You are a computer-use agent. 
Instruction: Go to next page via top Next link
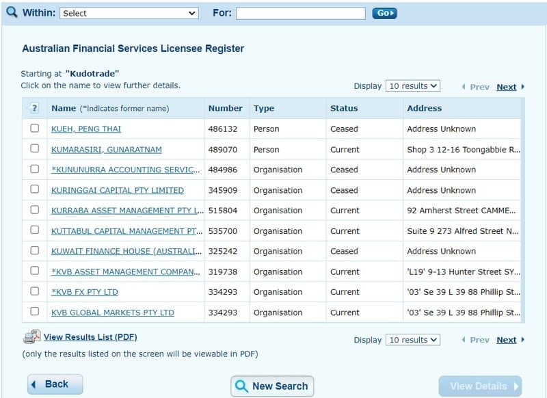506,87
